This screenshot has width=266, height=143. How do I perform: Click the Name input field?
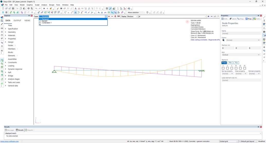coord(241,33)
